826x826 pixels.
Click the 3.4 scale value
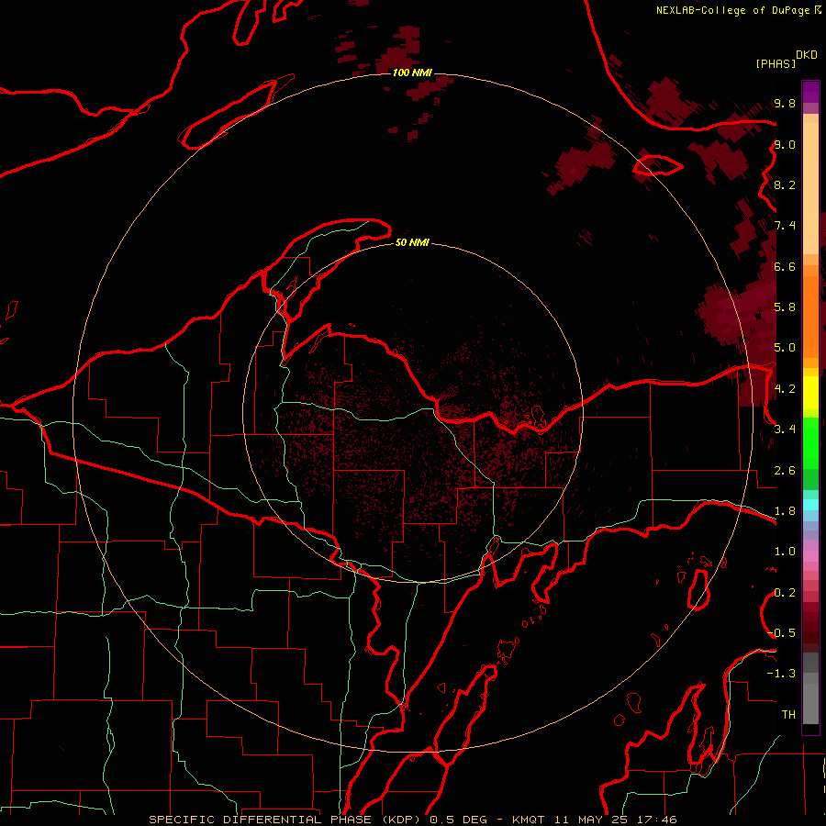pyautogui.click(x=785, y=430)
